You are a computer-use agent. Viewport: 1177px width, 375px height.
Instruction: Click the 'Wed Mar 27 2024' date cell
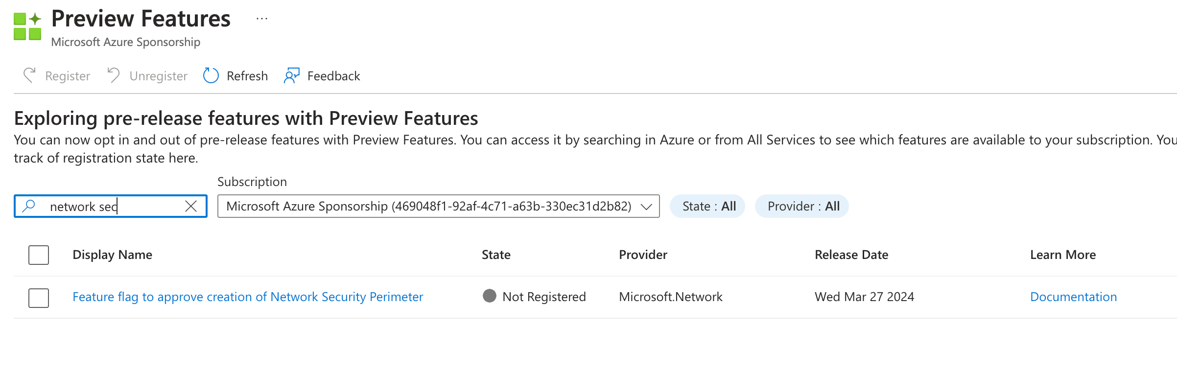pos(864,297)
